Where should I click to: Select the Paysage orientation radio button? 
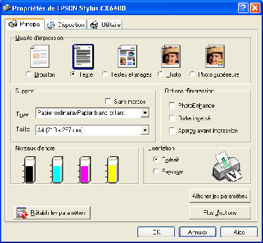[x=156, y=171]
